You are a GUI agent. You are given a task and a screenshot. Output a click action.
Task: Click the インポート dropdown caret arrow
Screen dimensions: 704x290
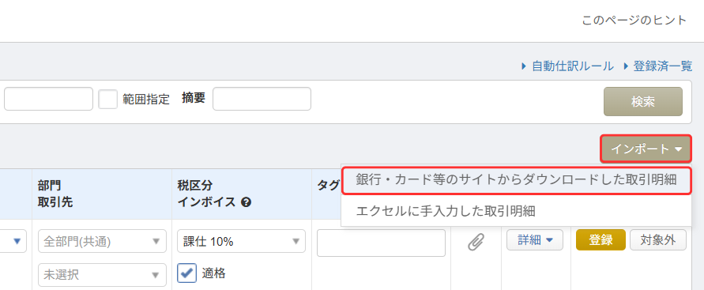[x=678, y=149]
